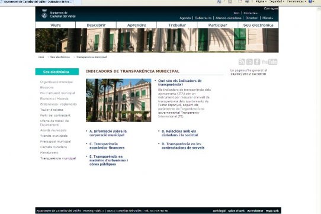Open C. Transparència econòmico-financera
Screen dimensions: 321x214
[x=107, y=146]
